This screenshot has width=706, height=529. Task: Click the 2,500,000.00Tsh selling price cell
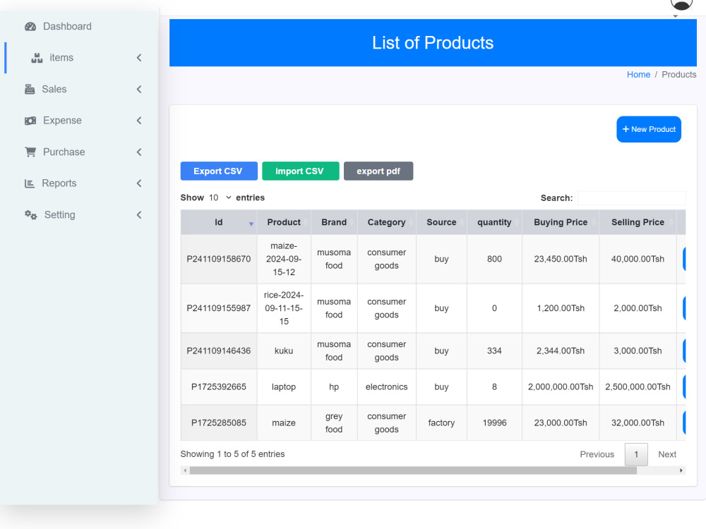point(638,387)
